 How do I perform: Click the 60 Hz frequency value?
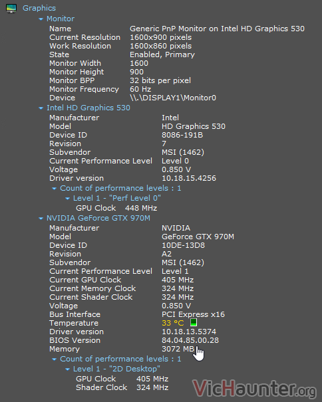point(140,89)
